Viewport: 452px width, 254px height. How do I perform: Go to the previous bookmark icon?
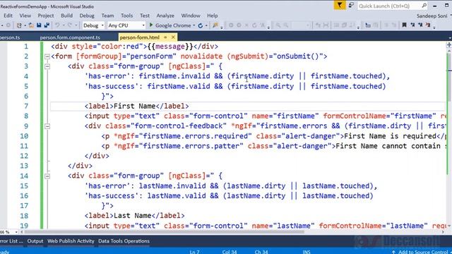[x=412, y=25]
